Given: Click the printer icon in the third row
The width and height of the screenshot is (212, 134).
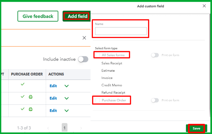Looking at the screenshot, I should tap(31, 109).
